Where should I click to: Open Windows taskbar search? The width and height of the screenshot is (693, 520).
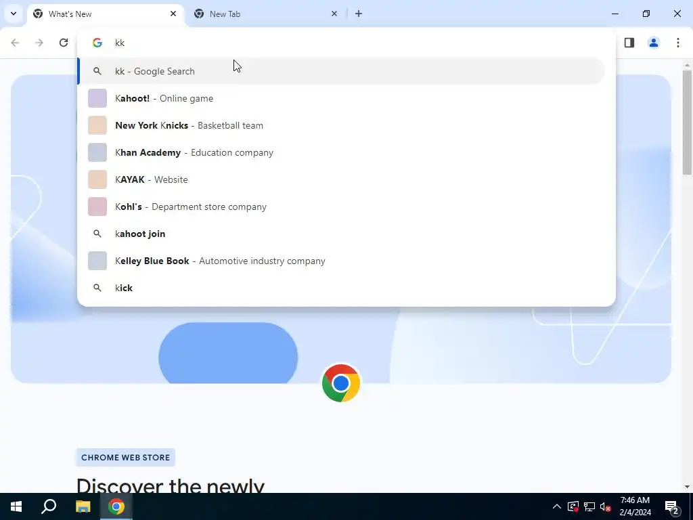click(x=49, y=506)
